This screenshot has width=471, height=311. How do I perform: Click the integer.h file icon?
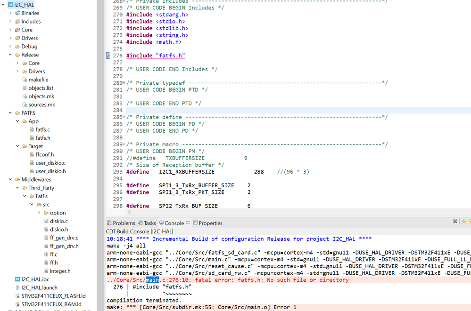46,271
